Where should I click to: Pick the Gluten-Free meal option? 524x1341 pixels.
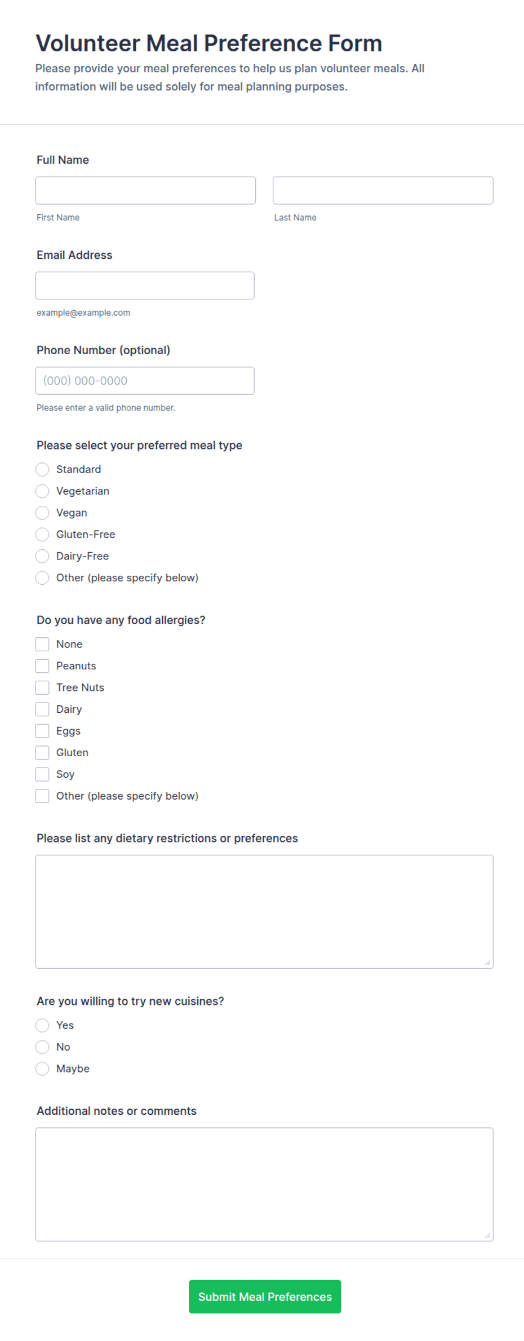click(x=42, y=535)
